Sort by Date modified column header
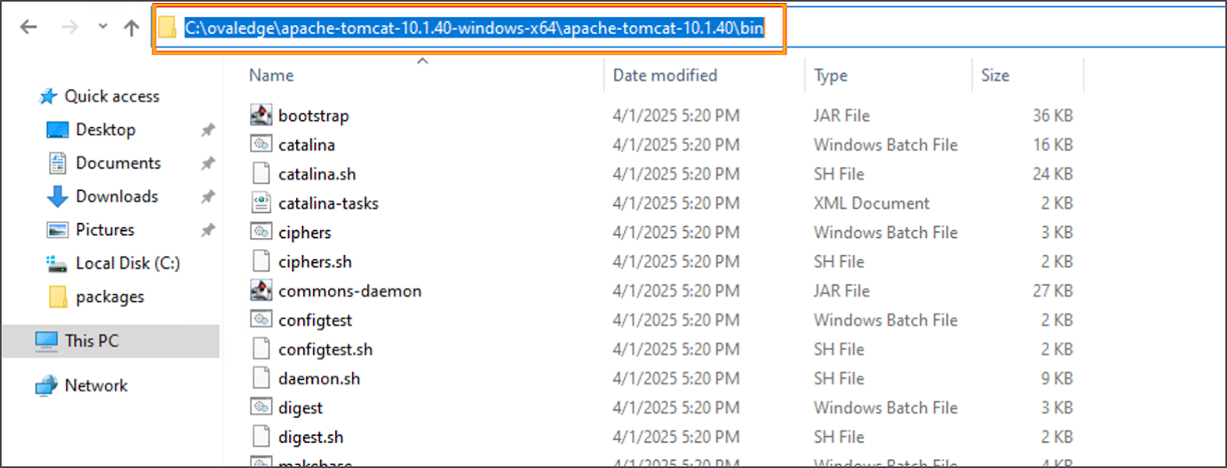This screenshot has height=468, width=1227. click(665, 75)
